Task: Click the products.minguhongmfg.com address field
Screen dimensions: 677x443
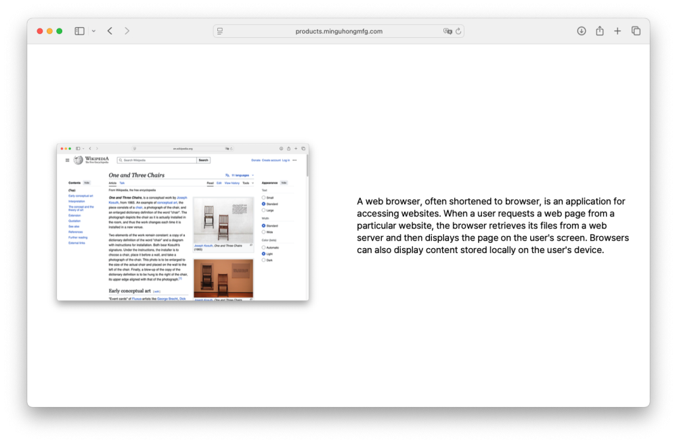Action: [338, 31]
